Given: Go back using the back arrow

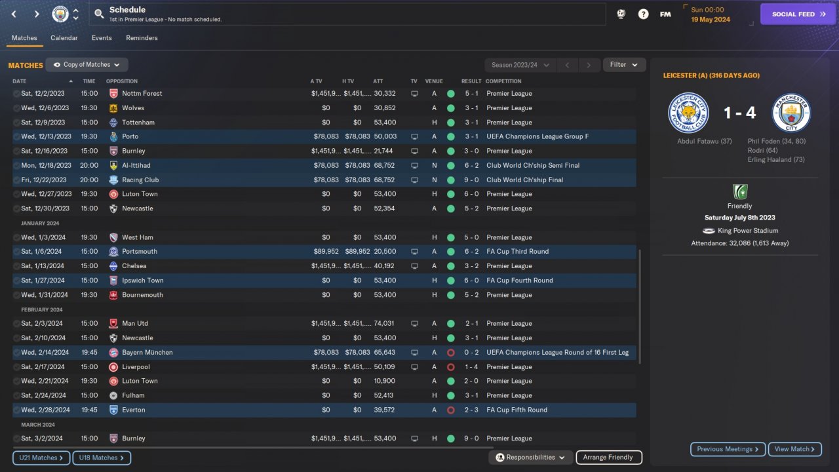Looking at the screenshot, I should point(14,14).
